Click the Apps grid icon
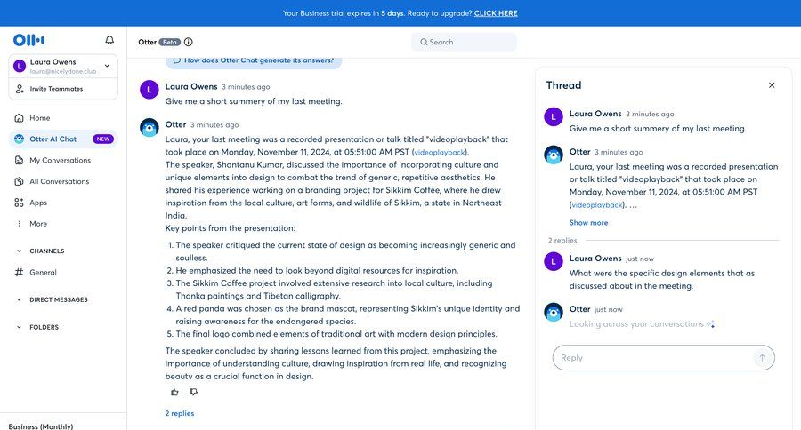 click(19, 203)
